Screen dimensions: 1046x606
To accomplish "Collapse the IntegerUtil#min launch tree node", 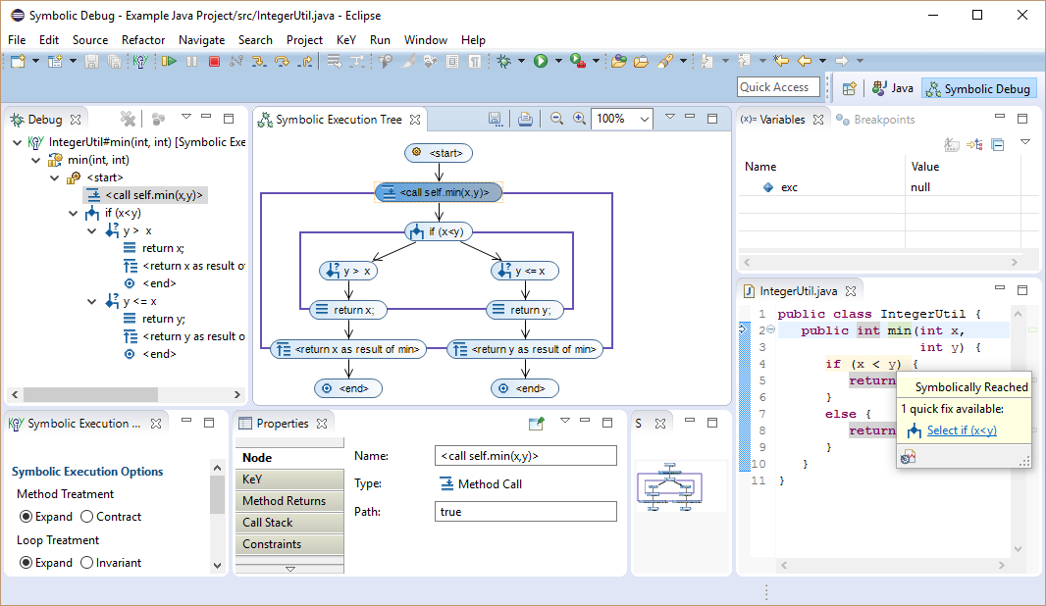I will coord(18,142).
